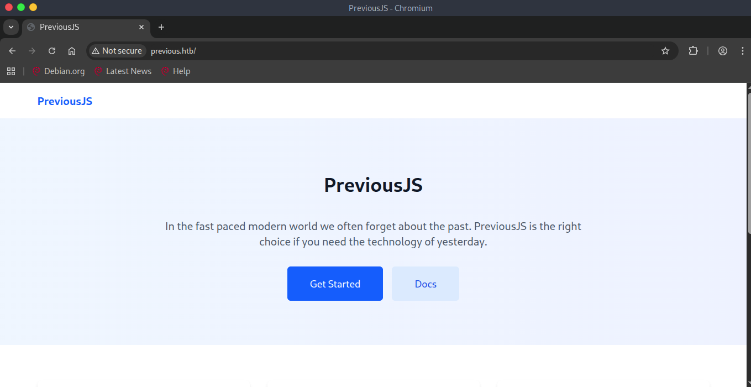The image size is (751, 387).
Task: Reload the current page
Action: point(52,51)
